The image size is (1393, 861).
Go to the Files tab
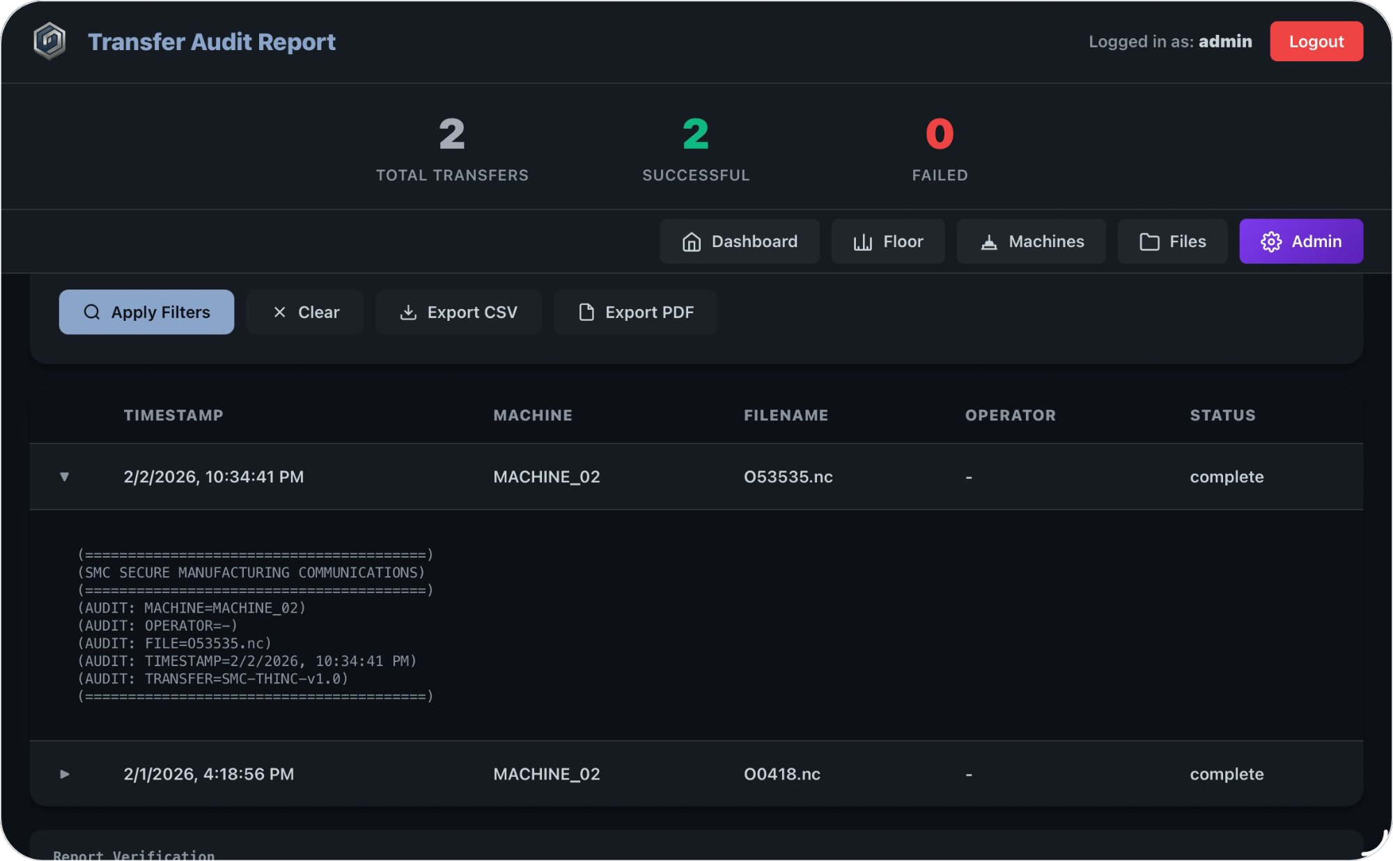click(x=1172, y=242)
